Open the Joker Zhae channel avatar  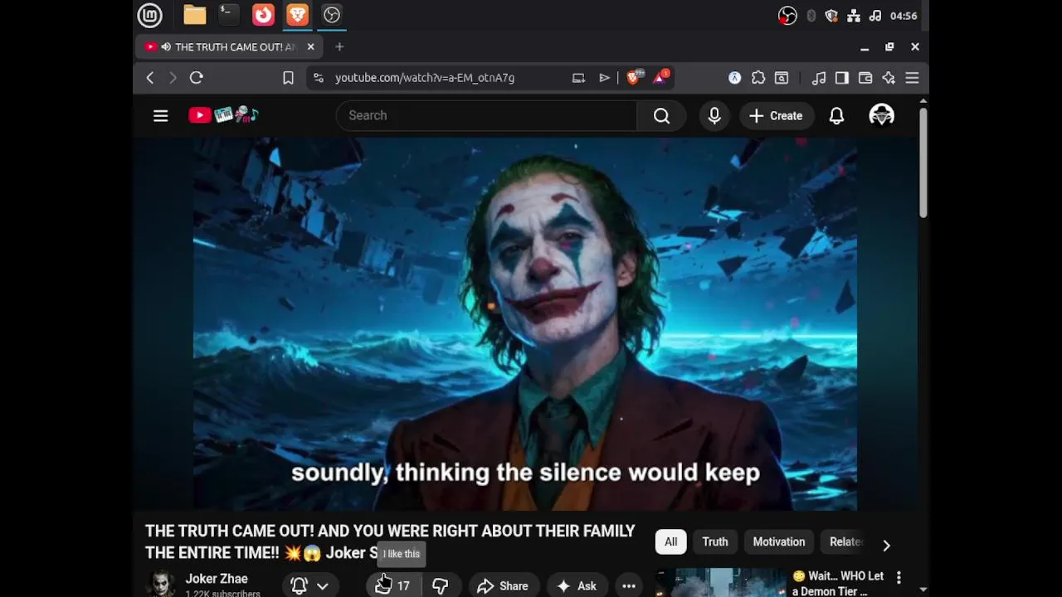[161, 585]
